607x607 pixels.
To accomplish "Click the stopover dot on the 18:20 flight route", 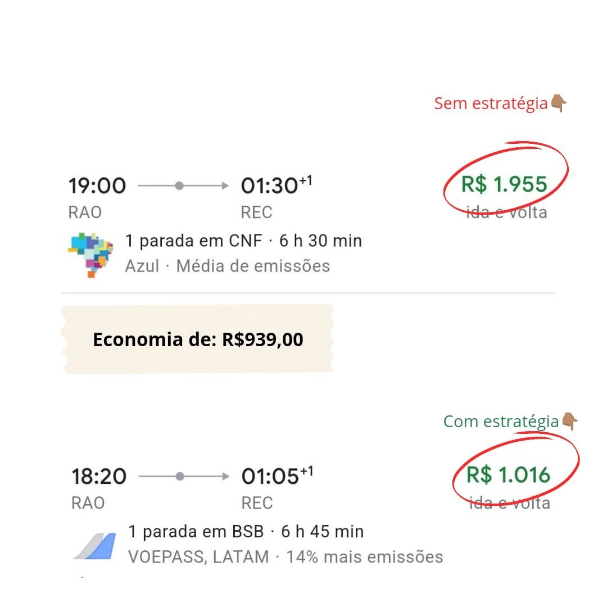I will click(x=180, y=477).
